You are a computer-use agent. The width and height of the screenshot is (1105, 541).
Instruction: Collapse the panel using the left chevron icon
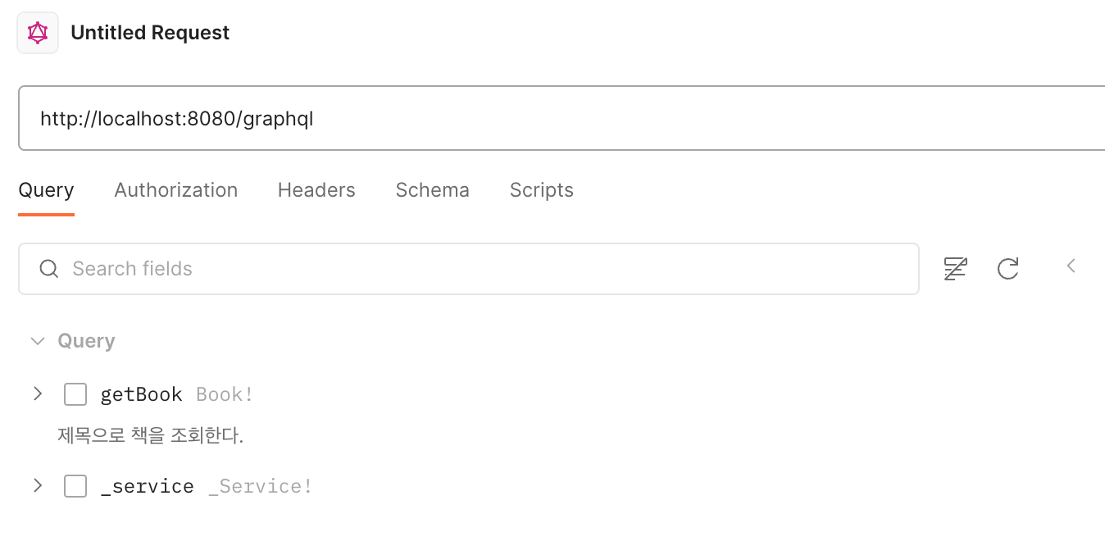point(1071,266)
